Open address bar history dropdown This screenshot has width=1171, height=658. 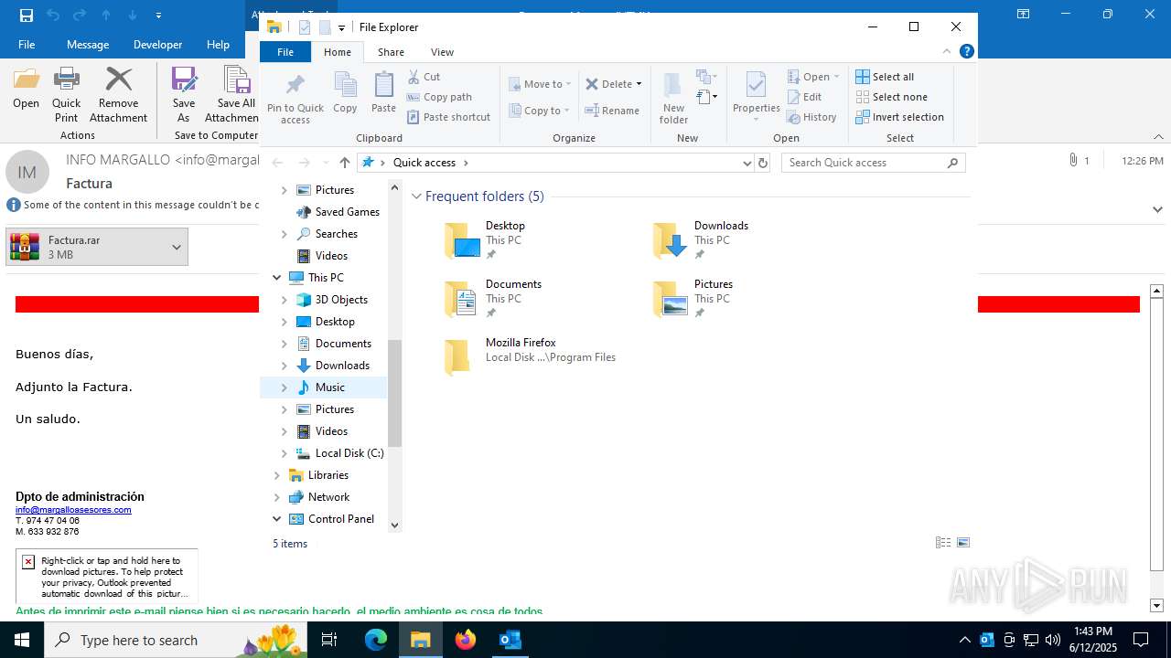tap(747, 163)
